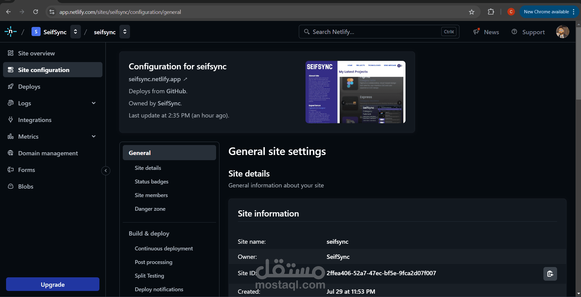Click the blue SeifSync team avatar icon
Screen dimensions: 581x297
36,31
